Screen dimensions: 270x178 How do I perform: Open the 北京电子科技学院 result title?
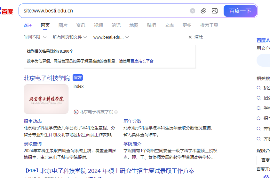(x=47, y=78)
